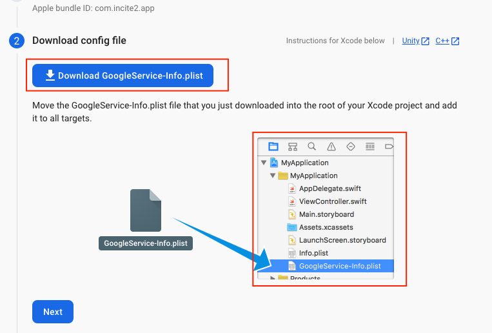Image resolution: width=492 pixels, height=333 pixels.
Task: Collapse the MyApplication folder group
Action: [x=273, y=176]
